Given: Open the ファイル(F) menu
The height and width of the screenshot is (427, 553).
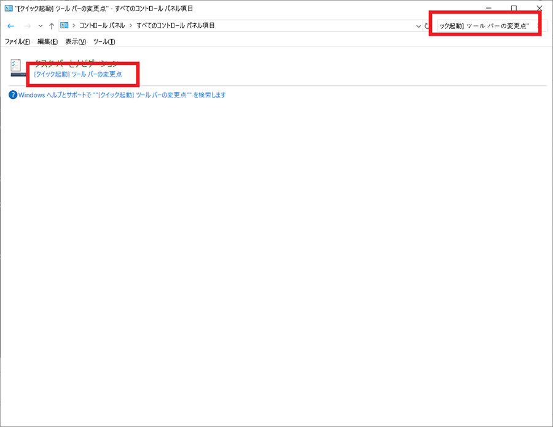Looking at the screenshot, I should click(x=17, y=42).
